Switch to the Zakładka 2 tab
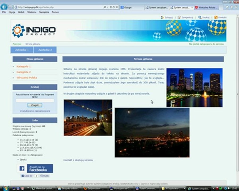Screen dimensions: 239x191 coord(45,50)
